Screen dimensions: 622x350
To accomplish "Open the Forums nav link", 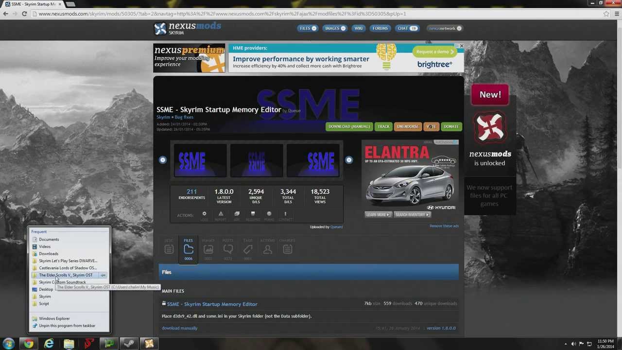I will tap(380, 28).
